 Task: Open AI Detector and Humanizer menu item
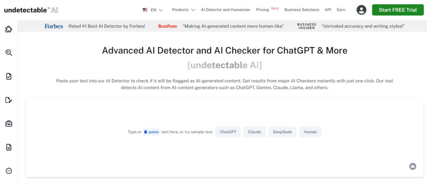click(x=226, y=10)
